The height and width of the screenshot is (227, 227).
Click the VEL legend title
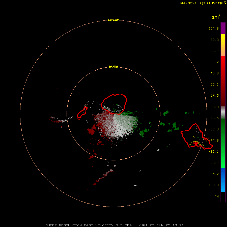tap(221, 15)
